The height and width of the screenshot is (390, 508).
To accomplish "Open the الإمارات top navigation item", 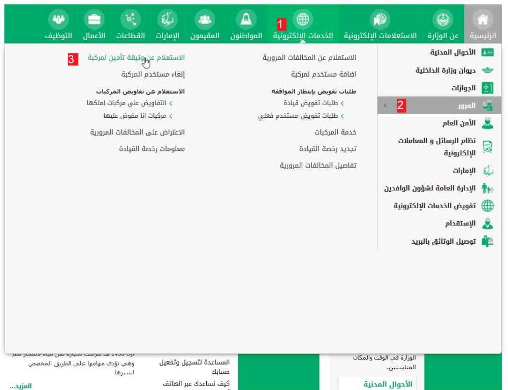I will 167,37.
